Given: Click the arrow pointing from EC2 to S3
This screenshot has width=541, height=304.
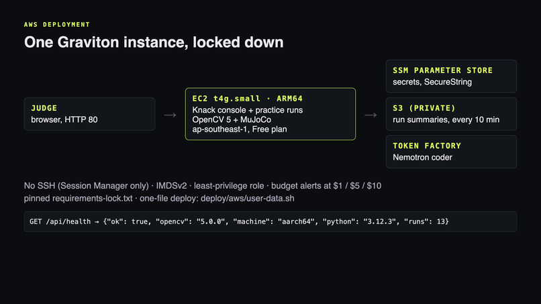Looking at the screenshot, I should click(371, 115).
